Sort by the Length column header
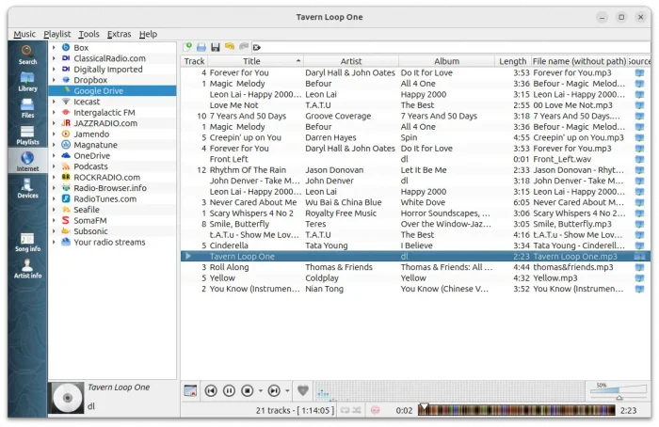The width and height of the screenshot is (659, 427). (512, 61)
